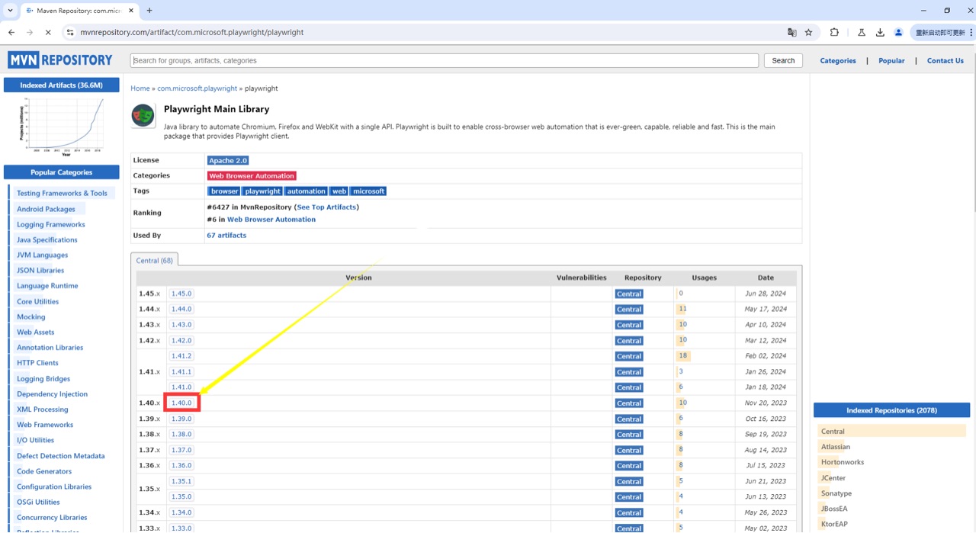Open the Contact Us top link
Viewport: 976px width, 533px height.
click(x=945, y=60)
